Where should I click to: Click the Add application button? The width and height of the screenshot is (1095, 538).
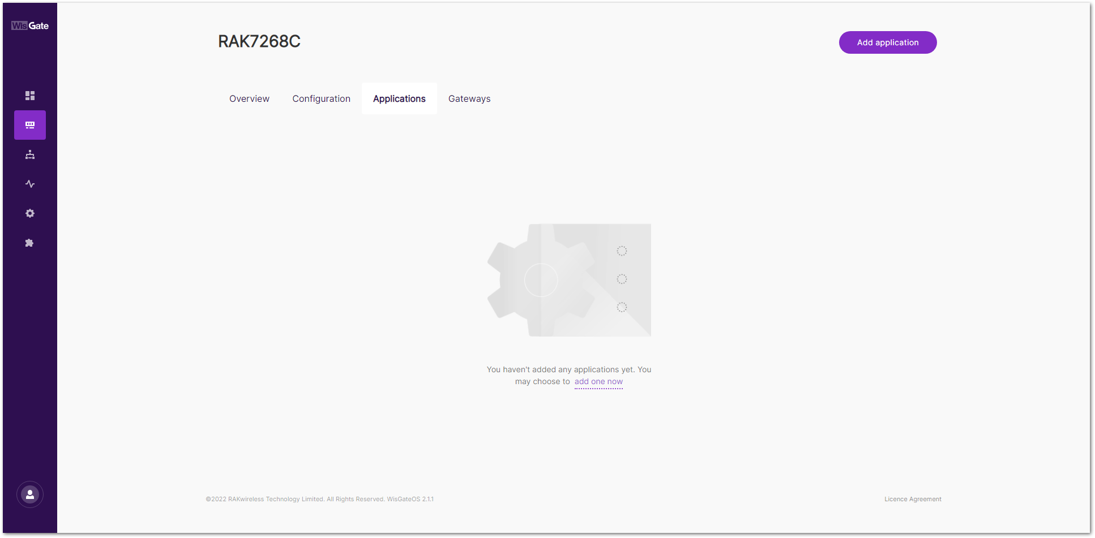pos(888,42)
